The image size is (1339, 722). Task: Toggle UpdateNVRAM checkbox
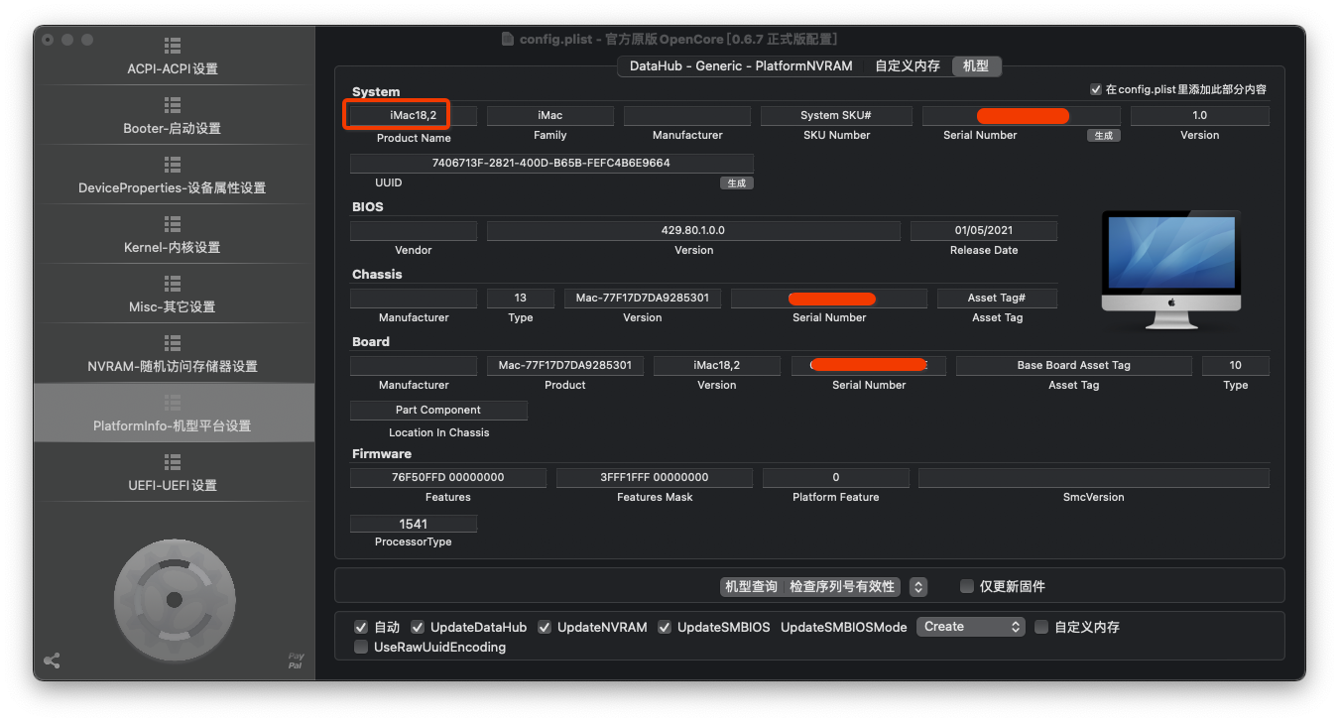(x=545, y=627)
